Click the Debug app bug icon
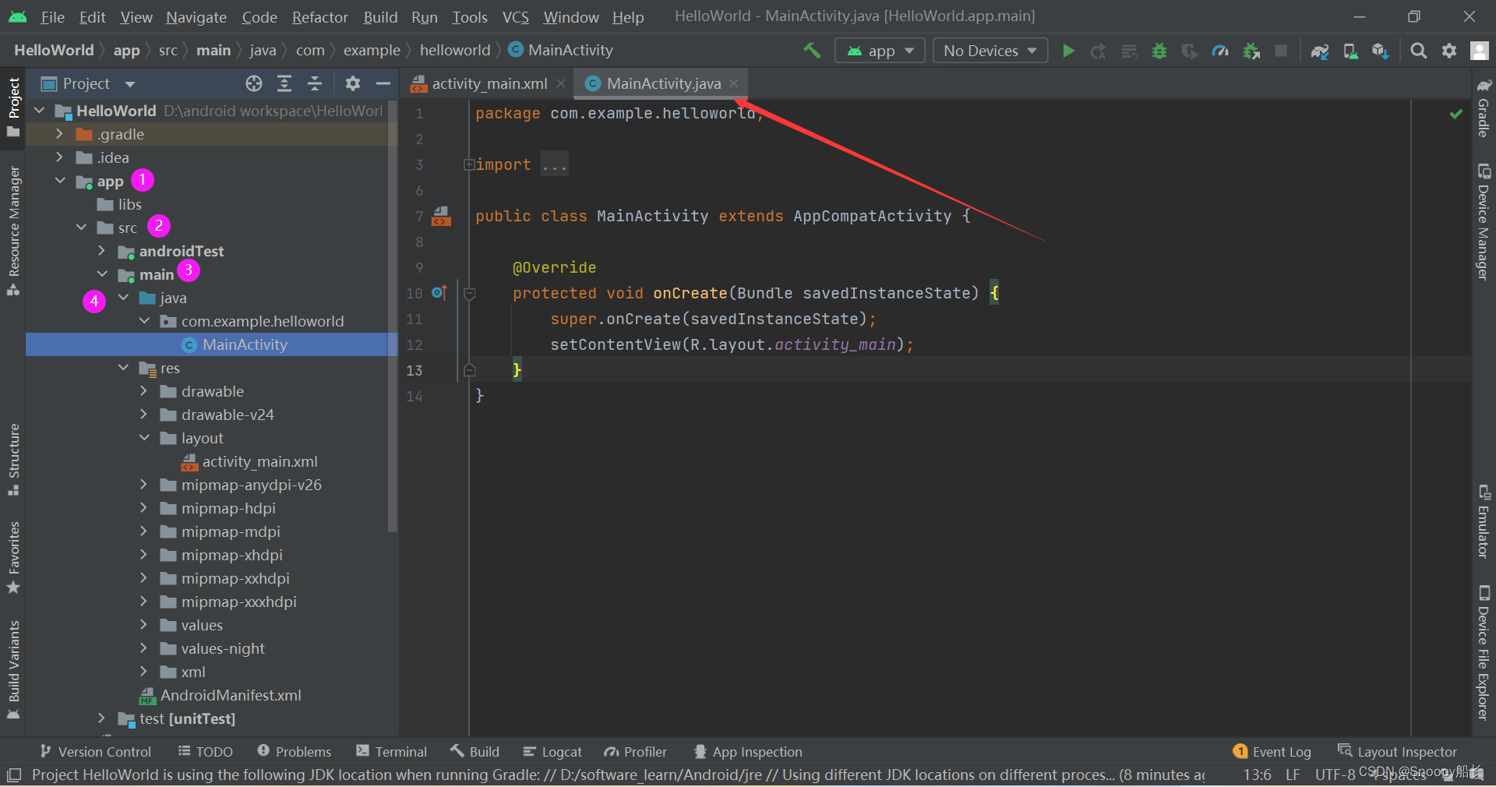1496x787 pixels. click(x=1159, y=51)
